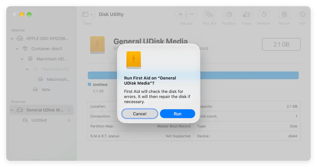Select General UDisk M... in the sidebar
The image size is (317, 167).
point(45,110)
